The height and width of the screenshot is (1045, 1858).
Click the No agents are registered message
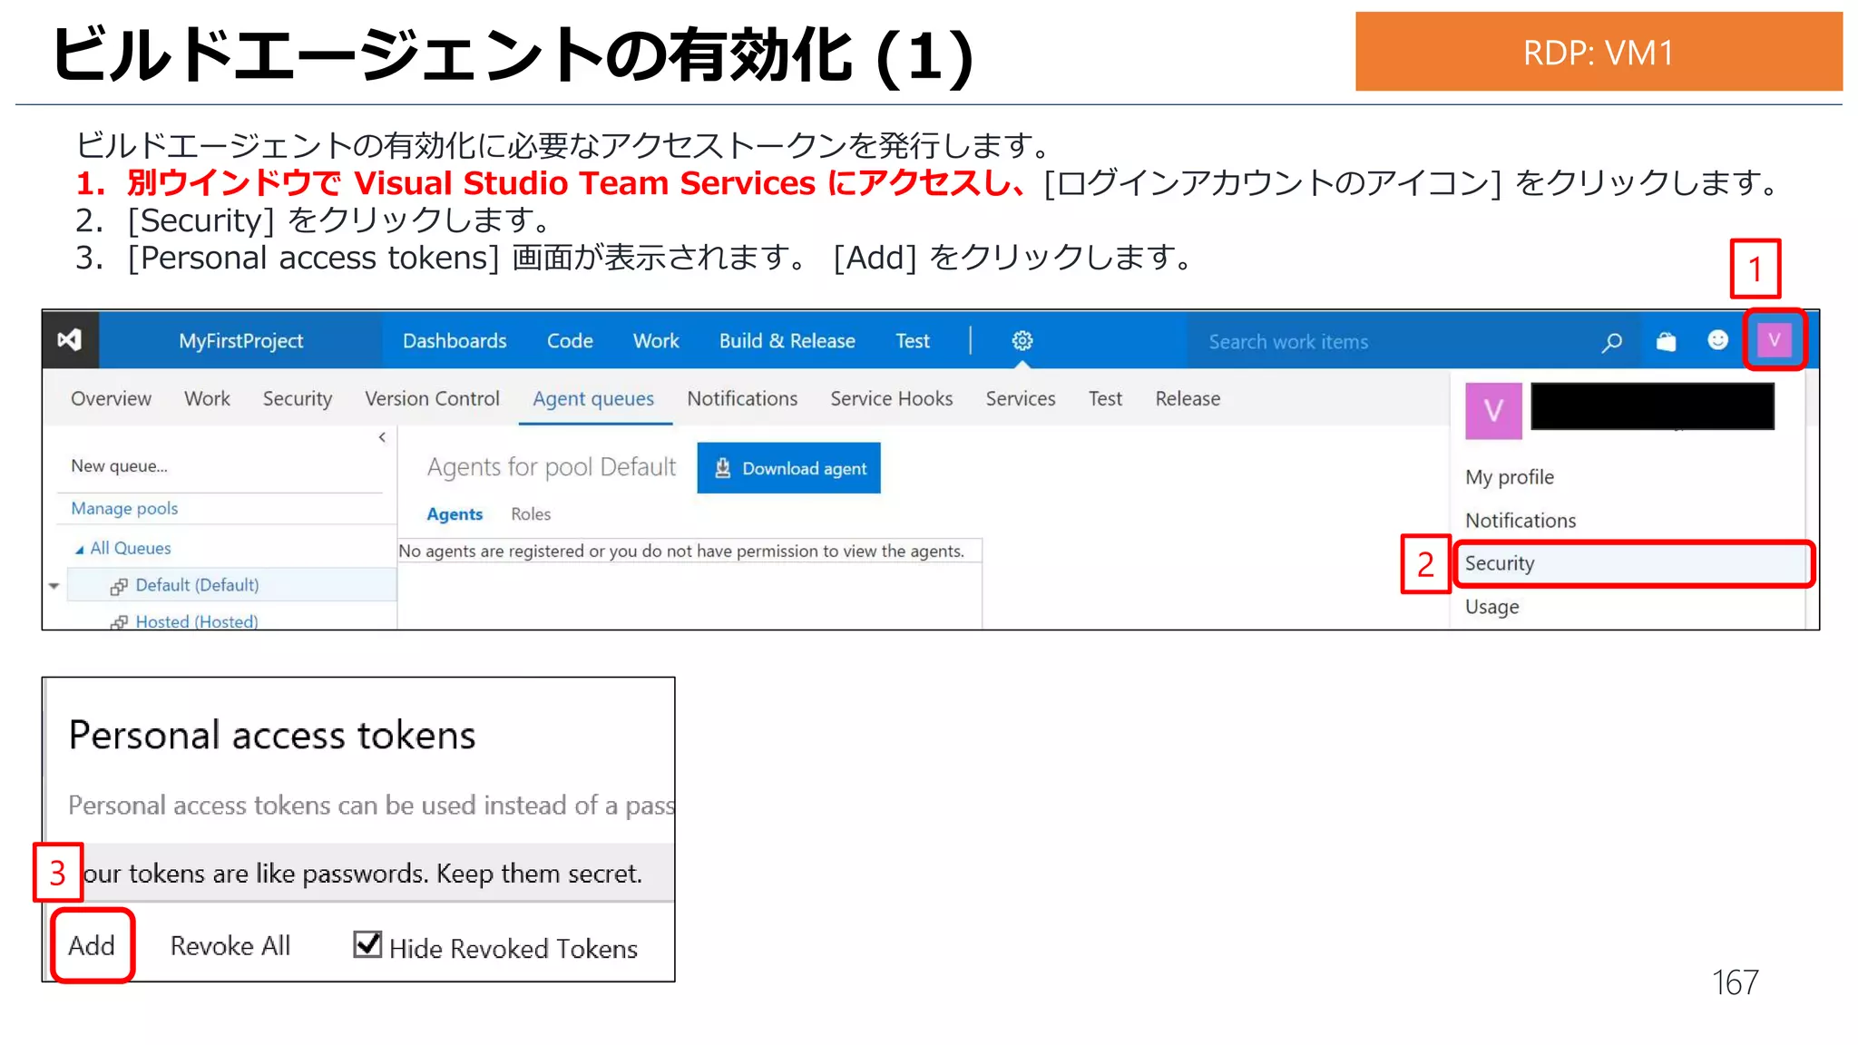tap(681, 552)
